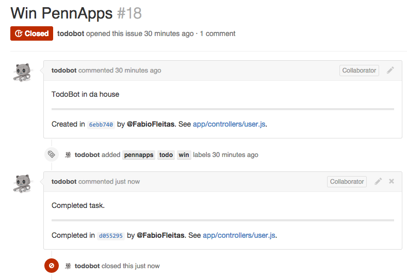This screenshot has width=407, height=280.
Task: Click the red closed-issue circle icon
Action: tap(52, 266)
